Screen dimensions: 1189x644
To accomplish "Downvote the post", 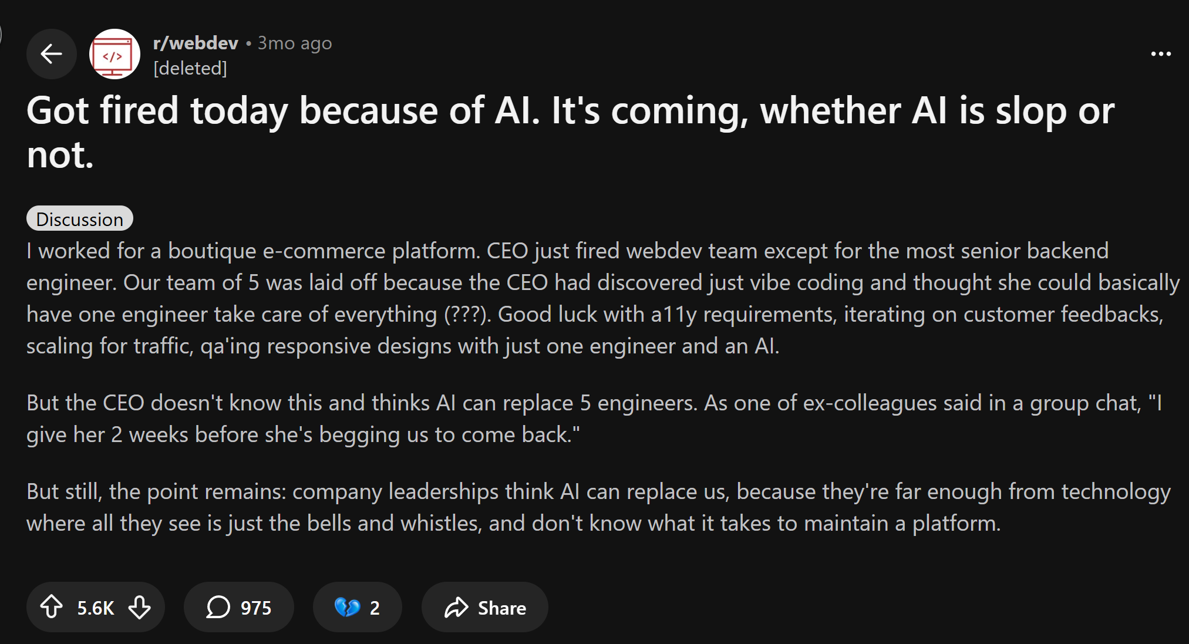I will coord(140,607).
